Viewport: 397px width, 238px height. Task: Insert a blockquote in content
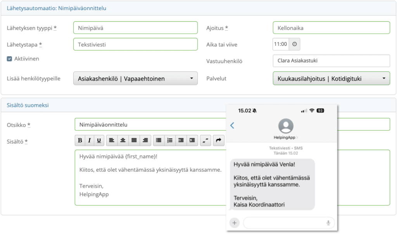[x=205, y=140]
